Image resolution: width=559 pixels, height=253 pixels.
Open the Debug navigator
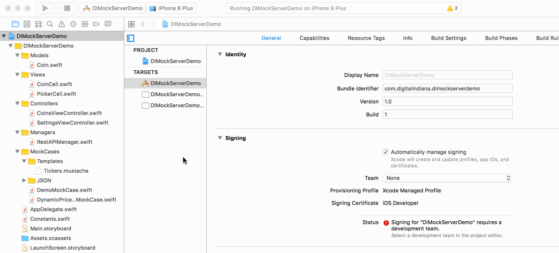point(84,24)
